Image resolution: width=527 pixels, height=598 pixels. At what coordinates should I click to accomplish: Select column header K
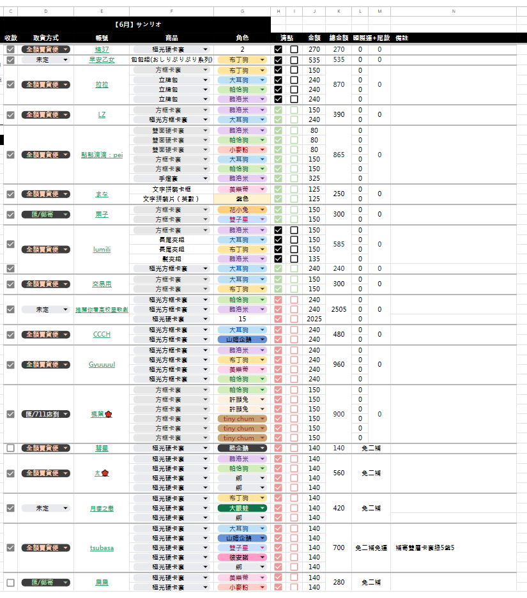tap(339, 11)
